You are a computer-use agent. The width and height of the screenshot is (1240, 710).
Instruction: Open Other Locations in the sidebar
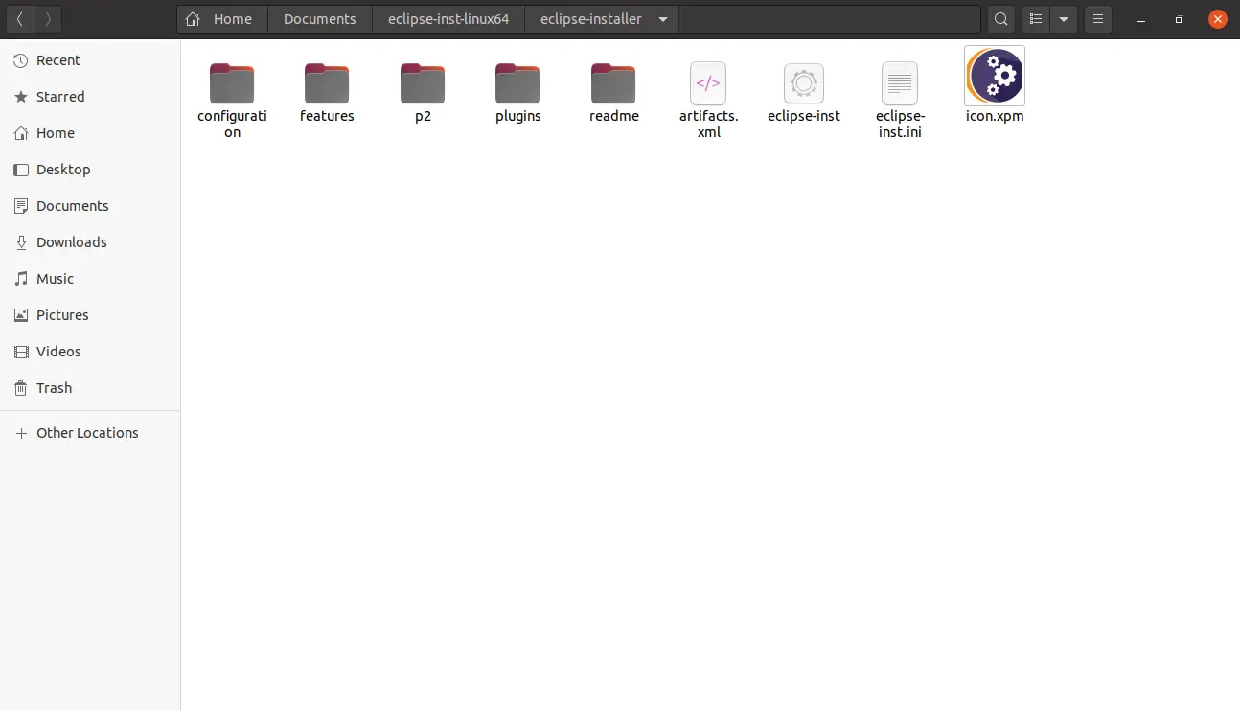(90, 433)
